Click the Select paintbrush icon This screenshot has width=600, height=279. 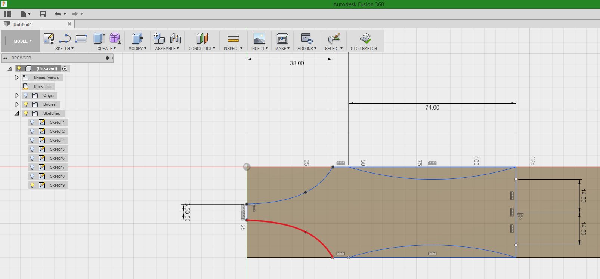[x=334, y=38]
